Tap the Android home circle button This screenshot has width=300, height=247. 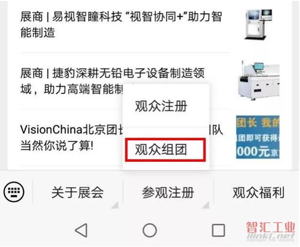[x=150, y=230]
